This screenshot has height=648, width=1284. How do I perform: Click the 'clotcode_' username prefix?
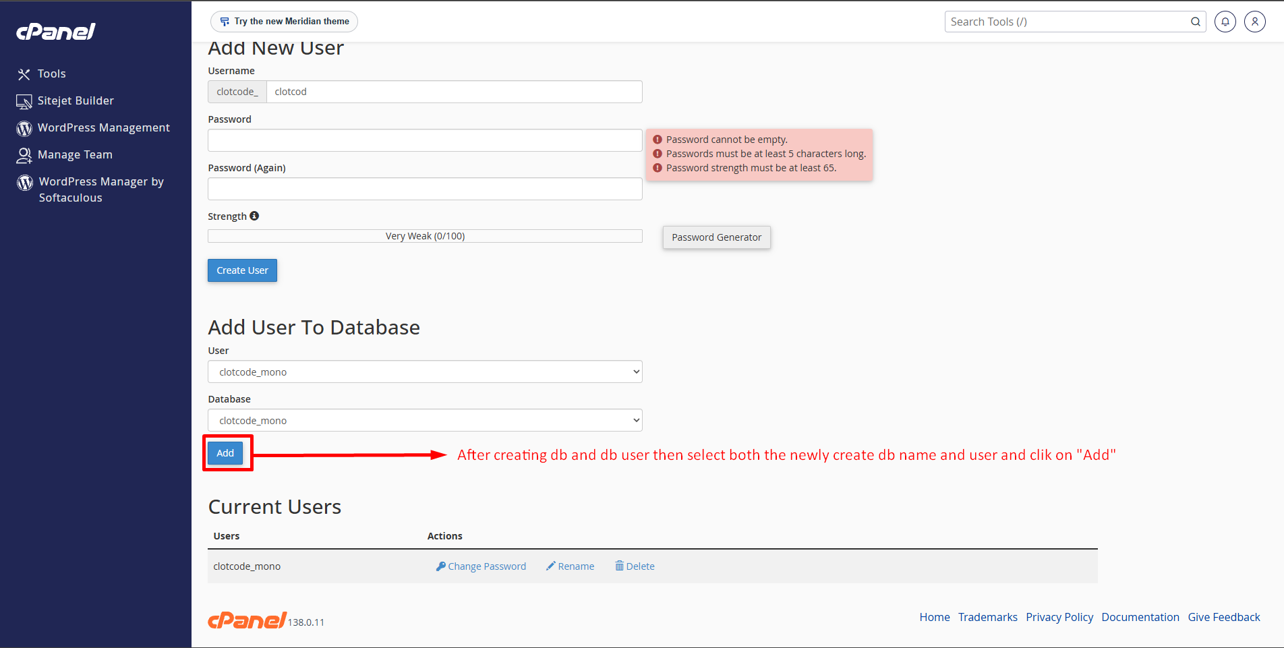click(237, 92)
